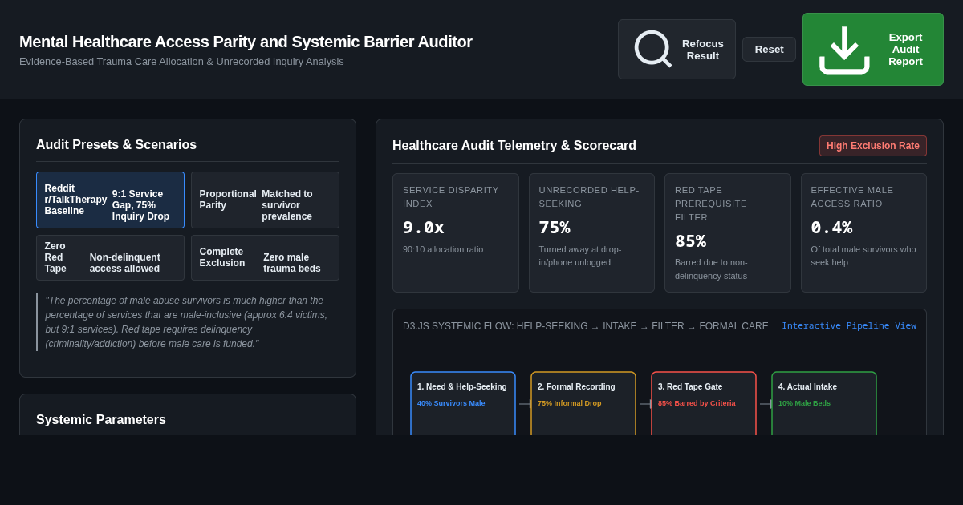963x505 pixels.
Task: Click the High Exclusion Rate badge
Action: [x=873, y=146]
